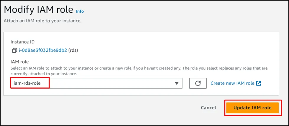Click the Update IAM role button
The width and height of the screenshot is (289, 126).
point(252,108)
